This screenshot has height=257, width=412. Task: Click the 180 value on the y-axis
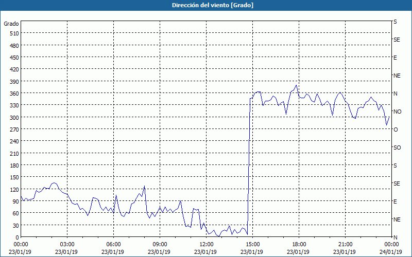[x=14, y=166]
